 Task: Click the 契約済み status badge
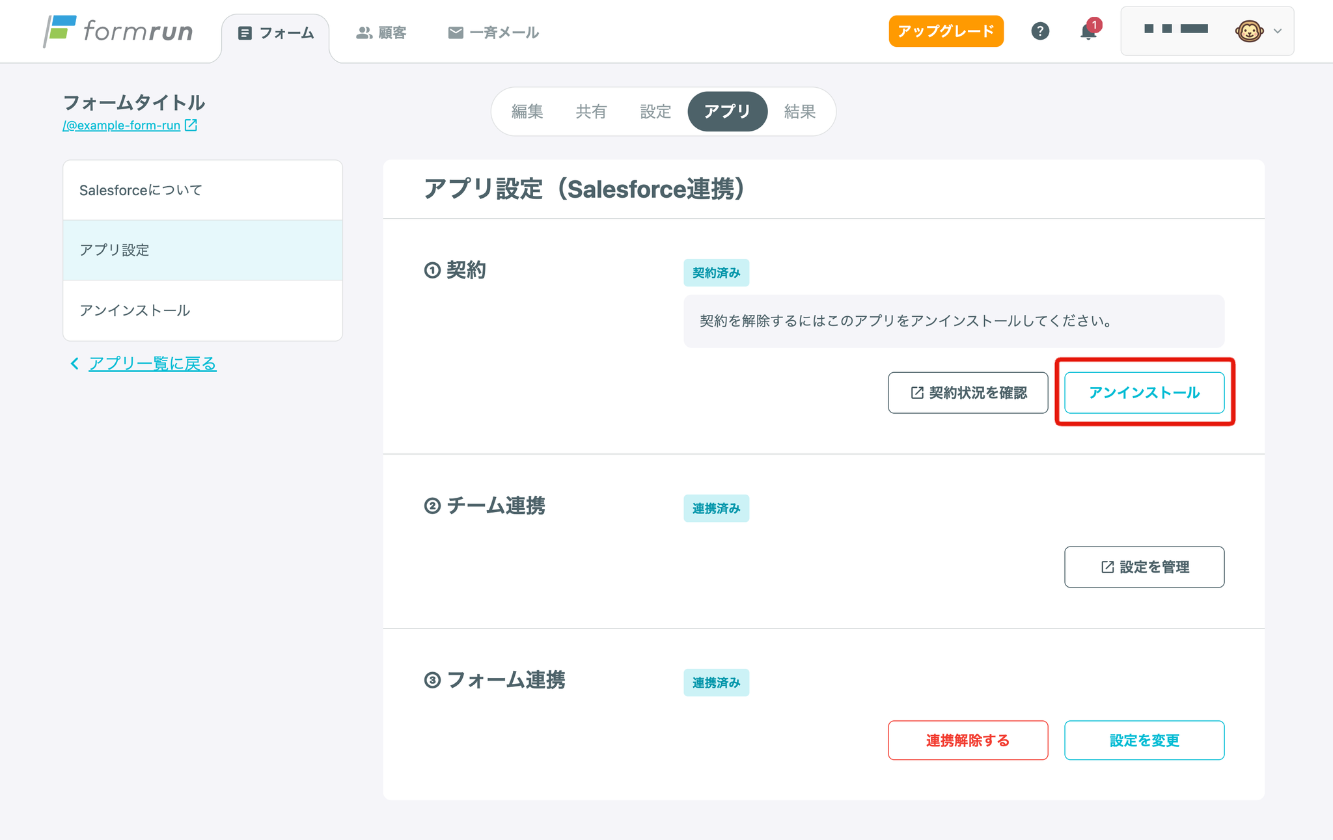(x=716, y=273)
